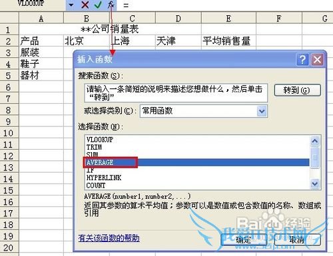
Task: Click the formula bar input area
Action: 224,5
